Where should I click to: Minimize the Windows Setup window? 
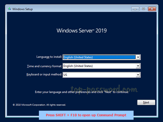pyautogui.click(x=136, y=9)
